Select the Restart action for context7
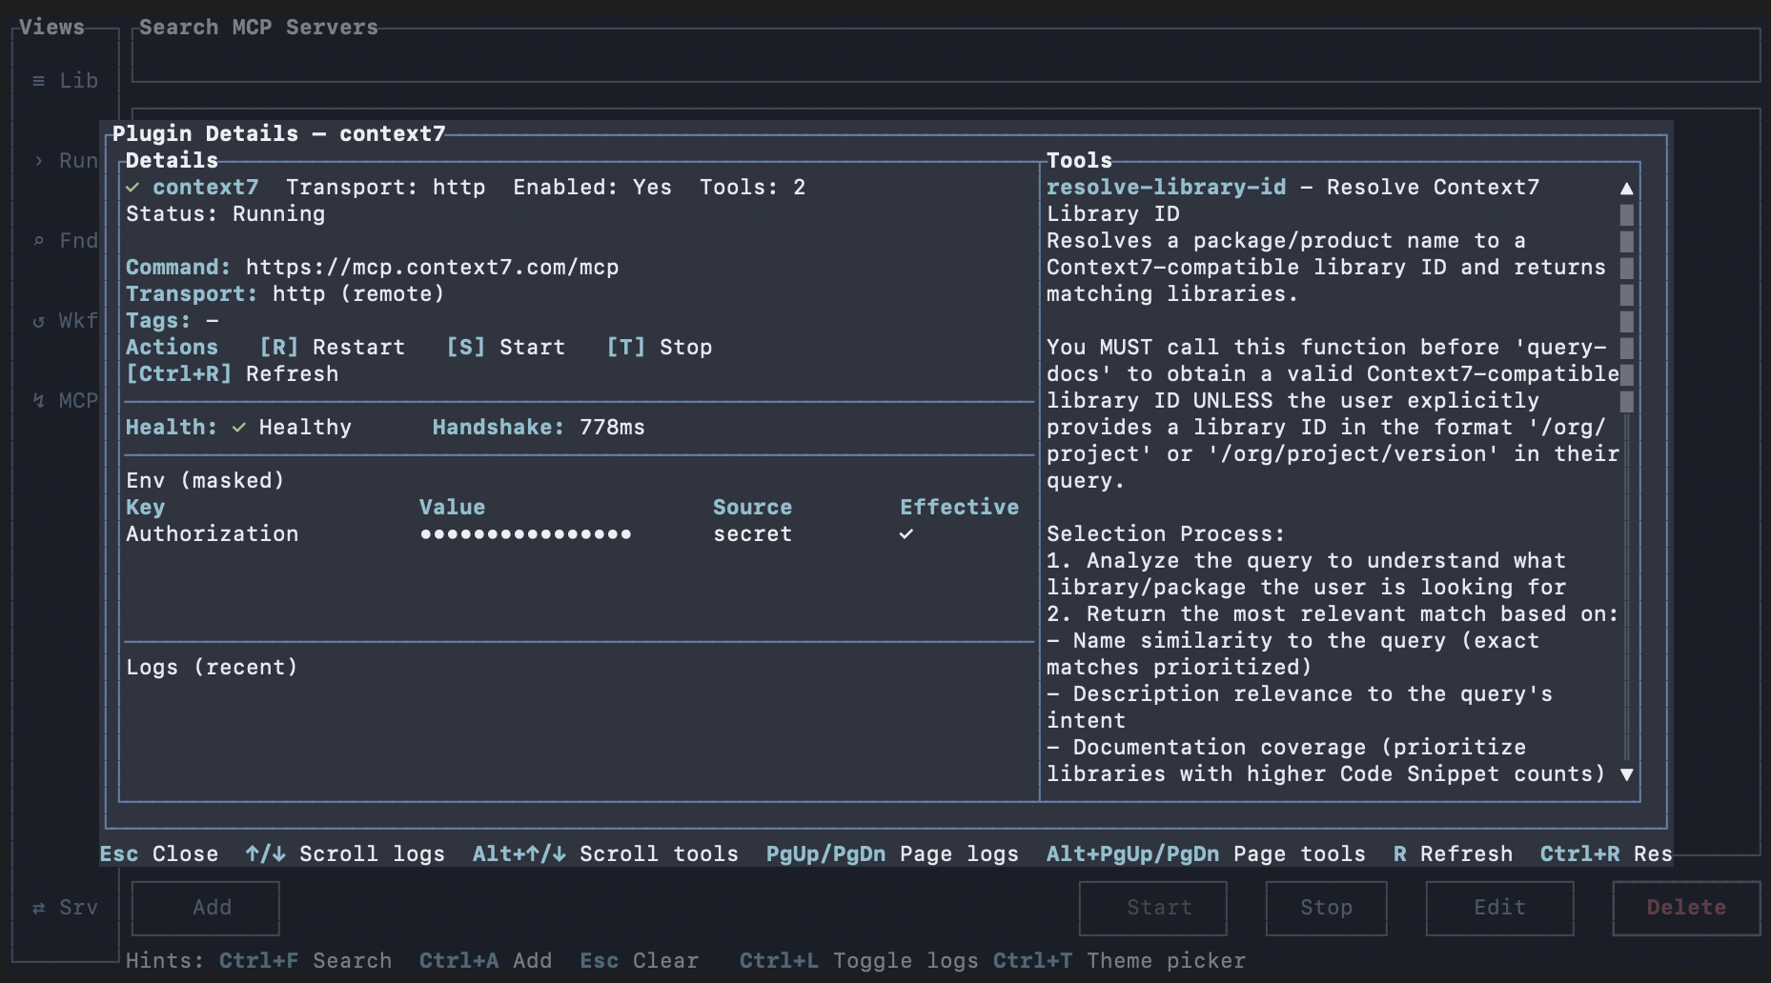 click(x=331, y=347)
